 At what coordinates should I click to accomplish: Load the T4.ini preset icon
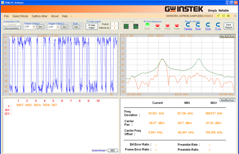pyautogui.click(x=198, y=25)
